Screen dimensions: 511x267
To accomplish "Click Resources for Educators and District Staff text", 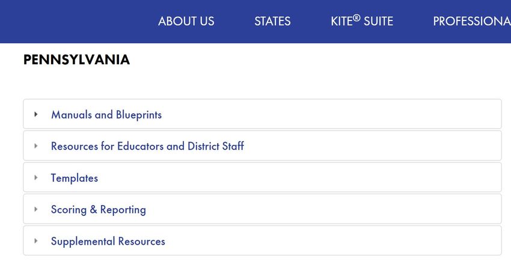I will click(147, 146).
